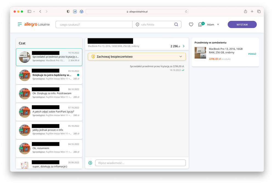This screenshot has width=274, height=185.
Task: Click the Wpisz wiadomość message field
Action: [140, 163]
